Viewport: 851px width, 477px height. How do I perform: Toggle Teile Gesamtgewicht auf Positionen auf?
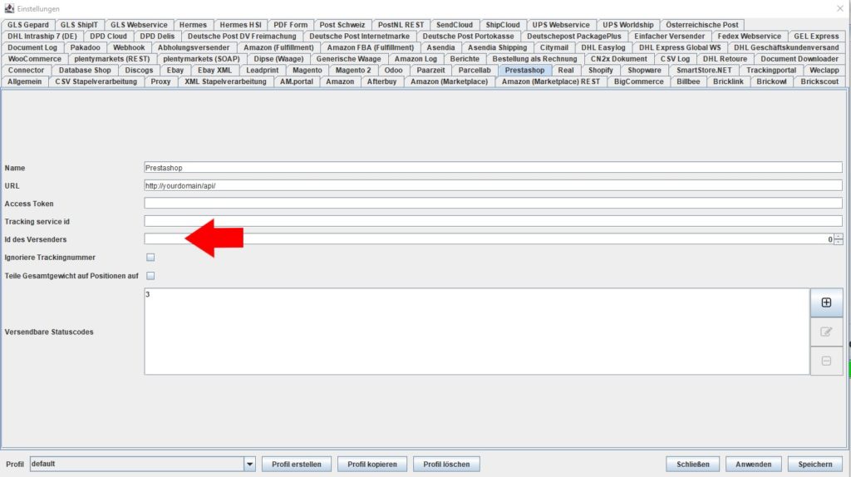click(150, 276)
